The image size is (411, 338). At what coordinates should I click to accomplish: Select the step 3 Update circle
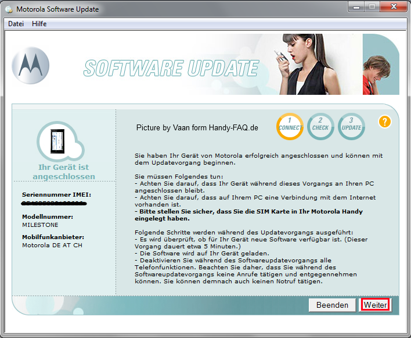(351, 126)
